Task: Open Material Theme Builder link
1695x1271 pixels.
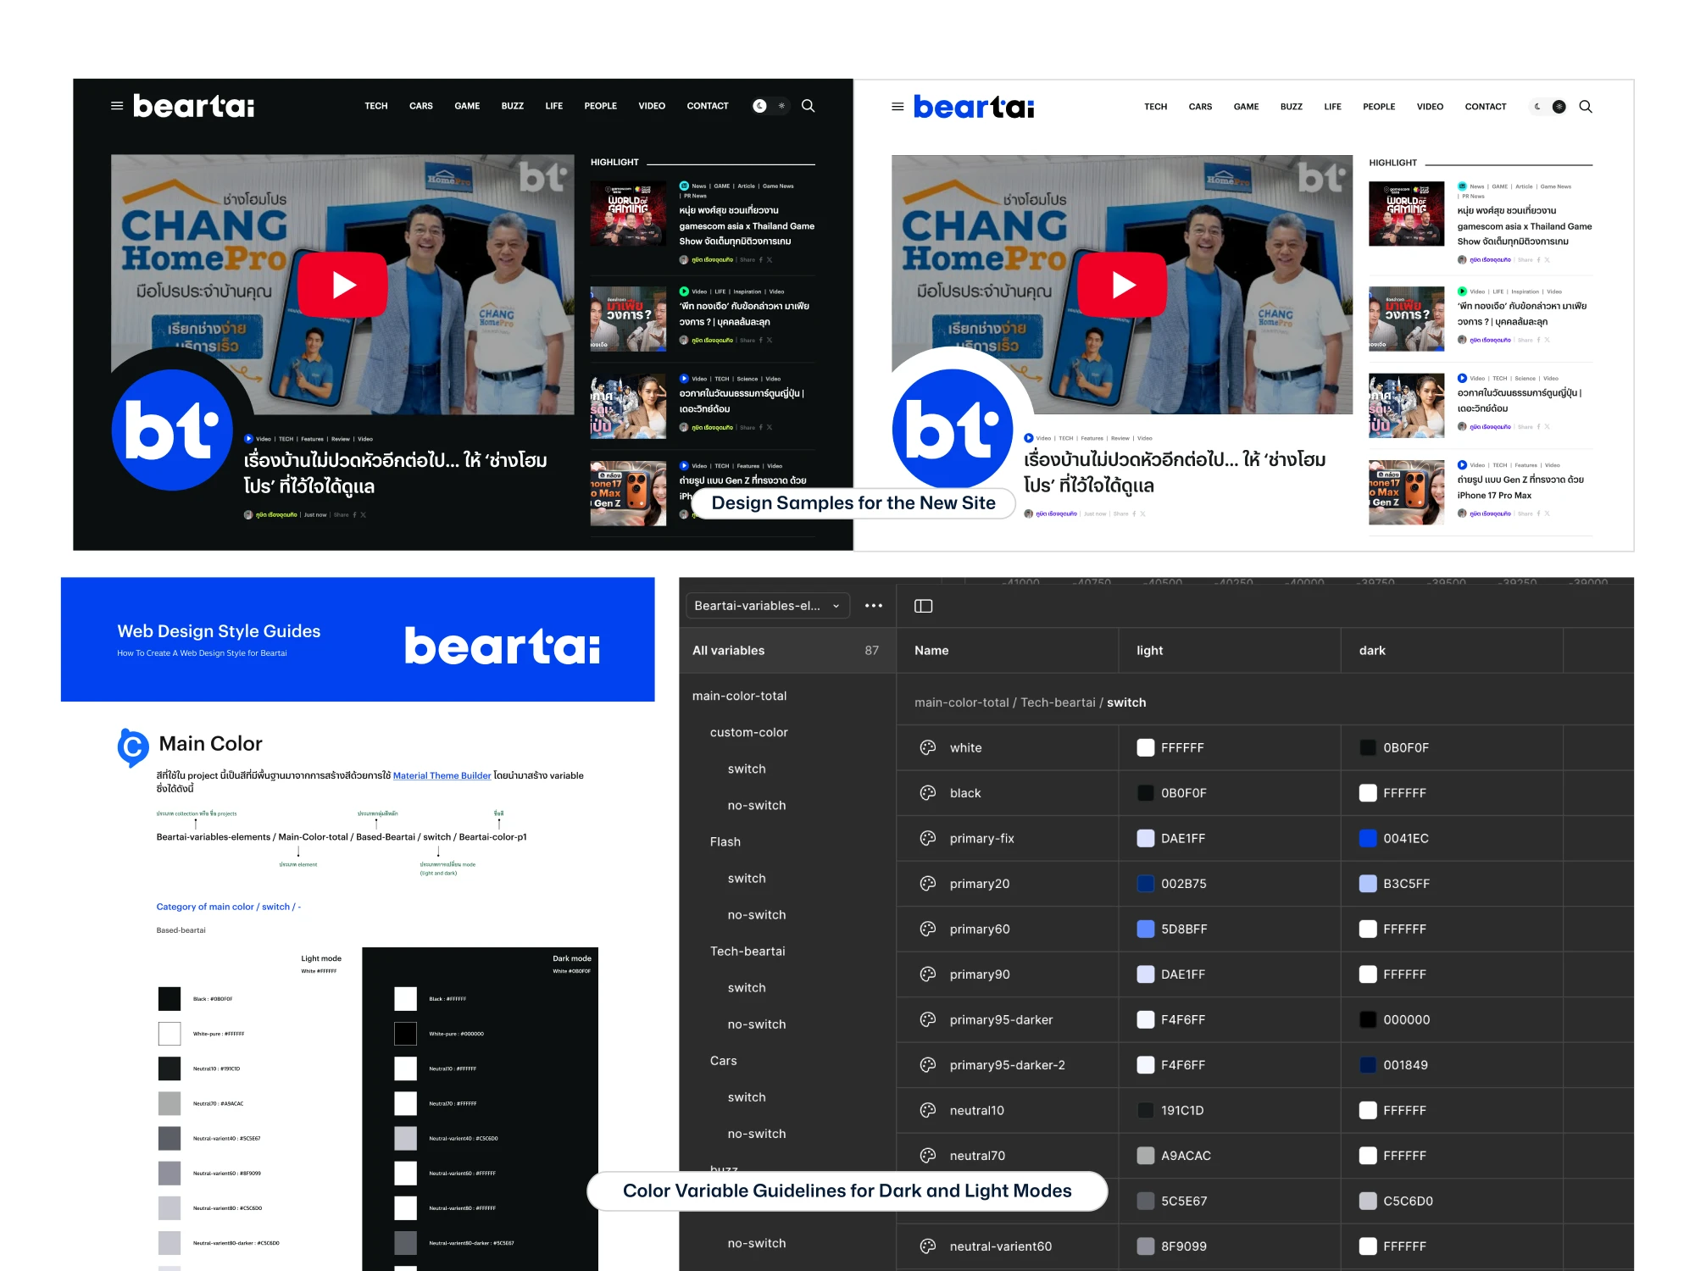Action: 442,775
